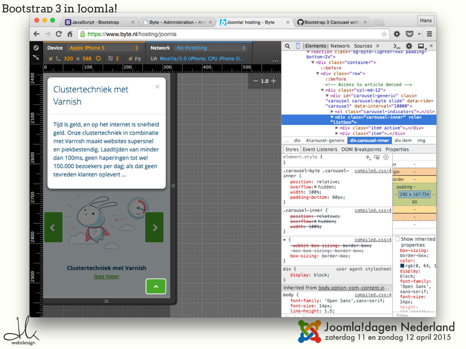Swap device dimensions with the rotate icon

tap(98, 58)
